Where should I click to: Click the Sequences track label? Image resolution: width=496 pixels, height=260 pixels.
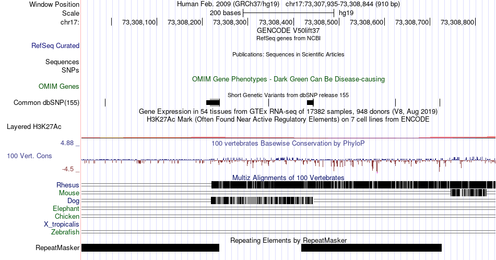click(x=62, y=62)
